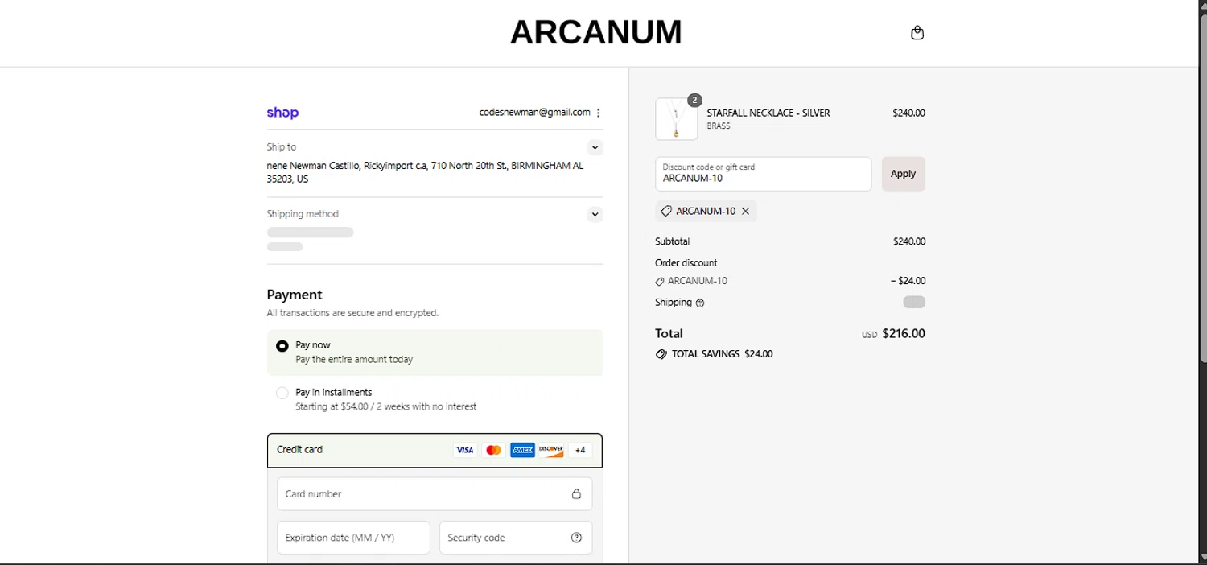Viewport: 1207px width, 565px height.
Task: Click the TOTAL SAVINGS $24.00 text
Action: pyautogui.click(x=722, y=354)
